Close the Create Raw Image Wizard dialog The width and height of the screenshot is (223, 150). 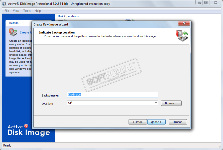[x=184, y=23]
